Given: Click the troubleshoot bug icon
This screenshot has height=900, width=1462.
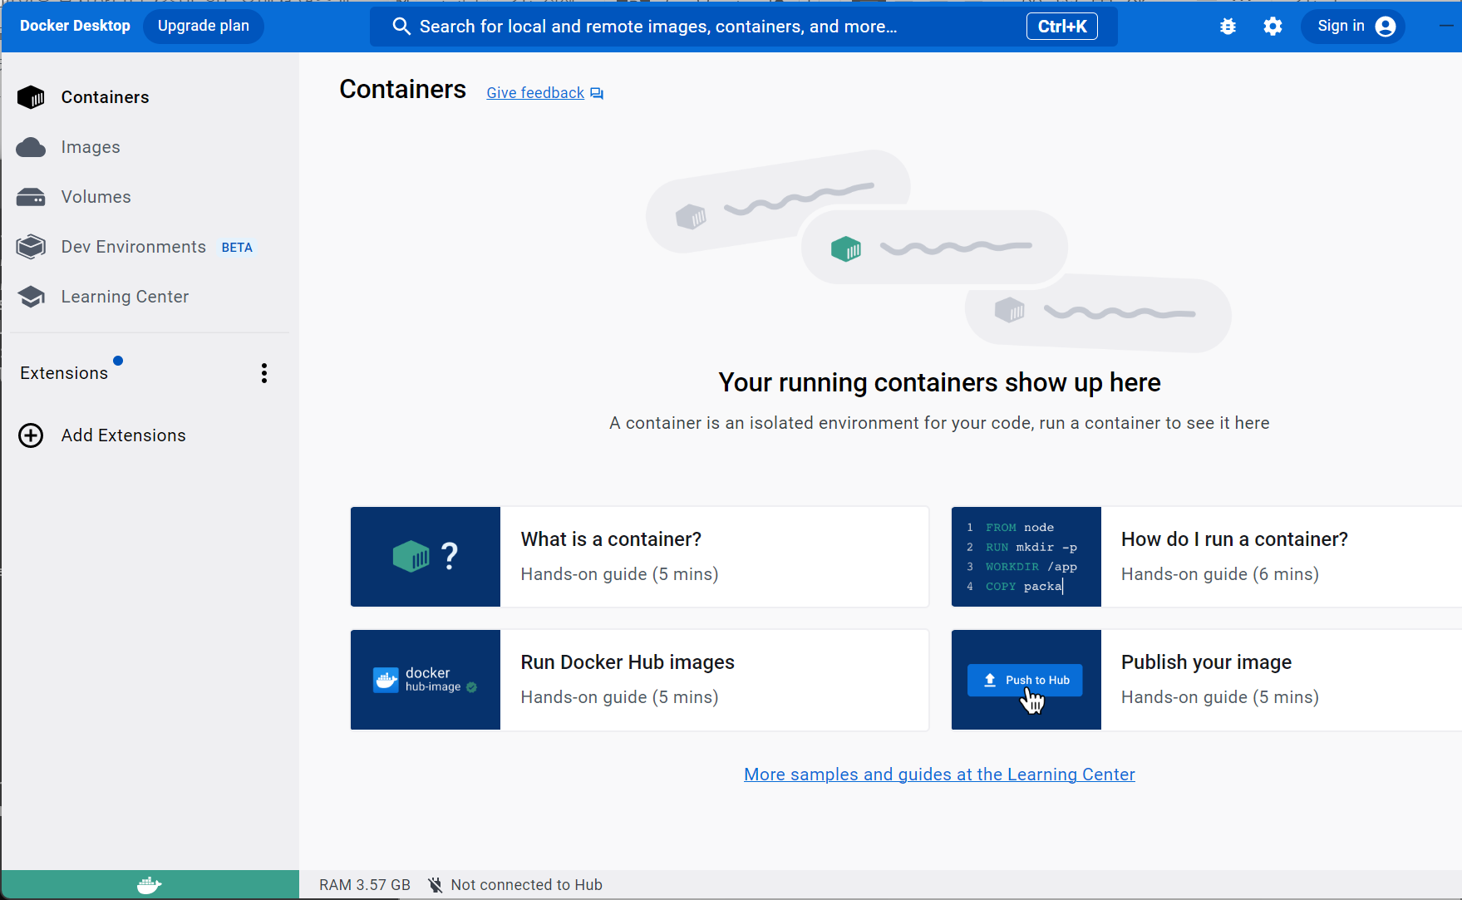Looking at the screenshot, I should point(1228,27).
